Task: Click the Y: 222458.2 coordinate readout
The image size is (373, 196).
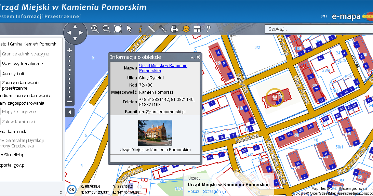Action: click(x=123, y=186)
